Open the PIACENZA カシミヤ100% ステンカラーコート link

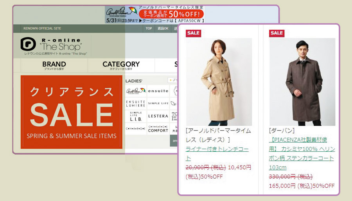302,154
